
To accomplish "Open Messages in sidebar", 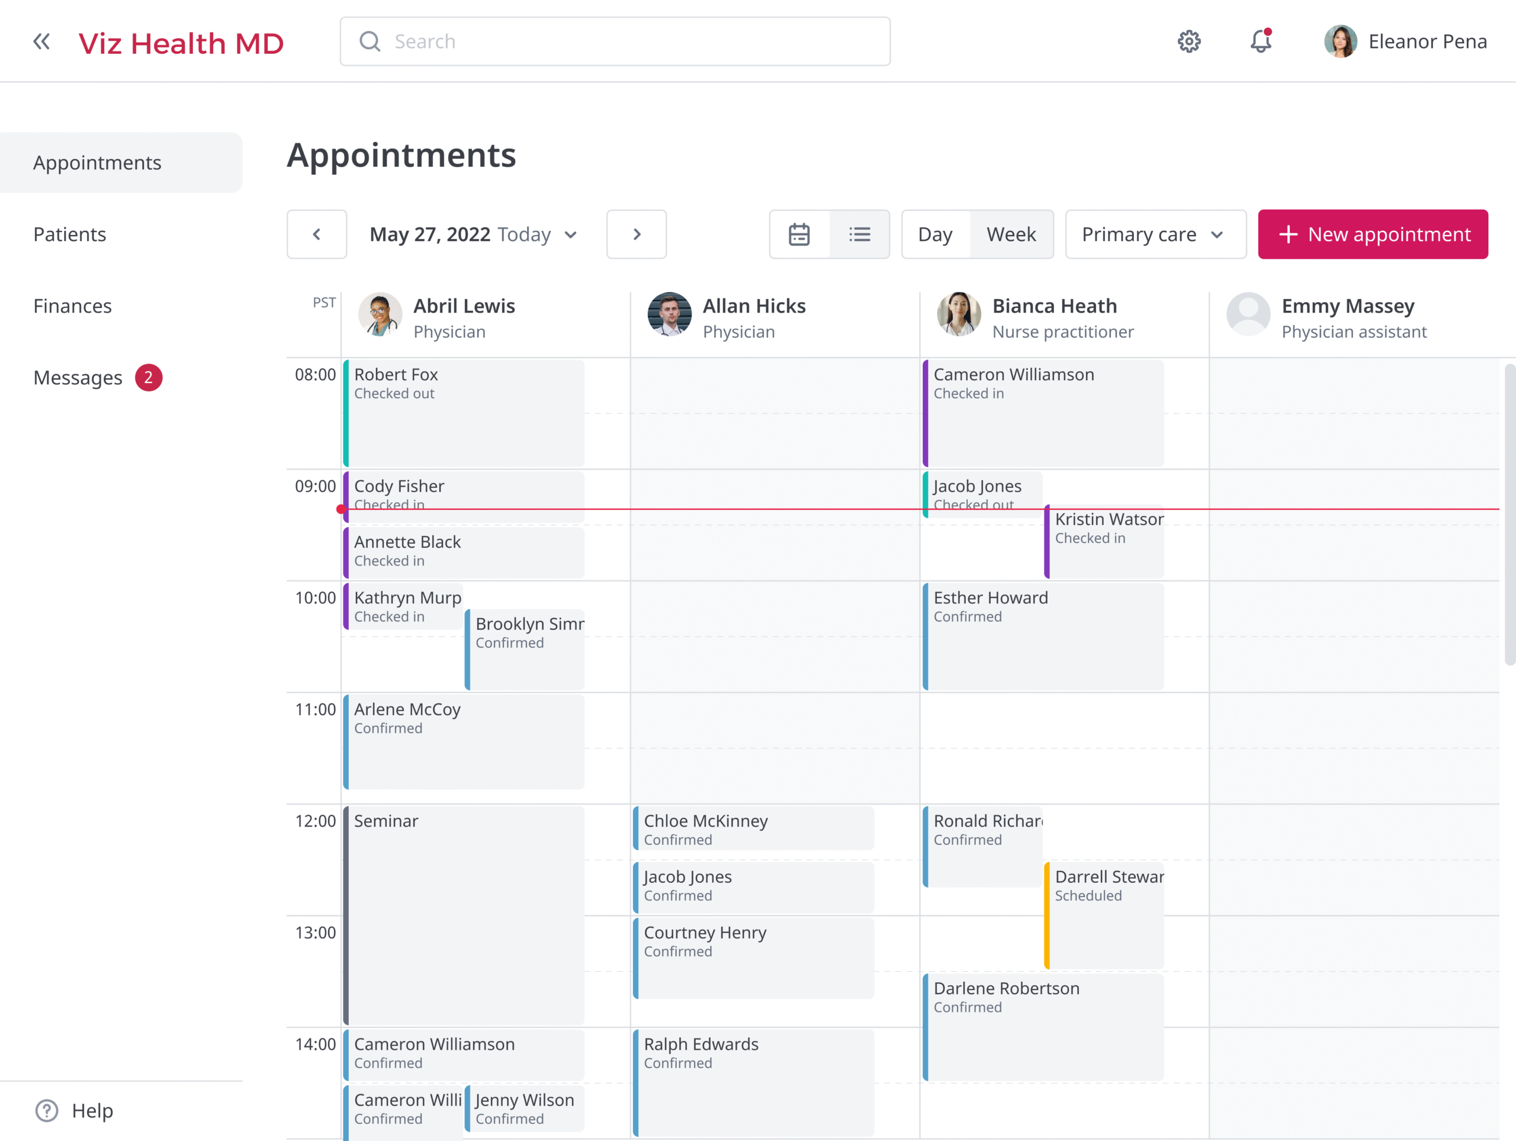I will (x=78, y=378).
